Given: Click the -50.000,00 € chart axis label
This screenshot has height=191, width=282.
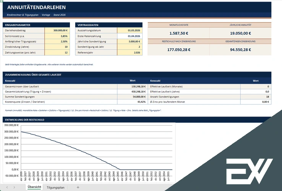Looking at the screenshot, I should (x=11, y=176).
